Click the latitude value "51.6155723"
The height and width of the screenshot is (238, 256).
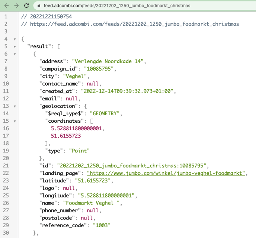pyautogui.click(x=93, y=180)
